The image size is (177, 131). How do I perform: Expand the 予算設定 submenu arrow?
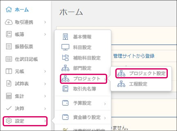tap(105, 104)
